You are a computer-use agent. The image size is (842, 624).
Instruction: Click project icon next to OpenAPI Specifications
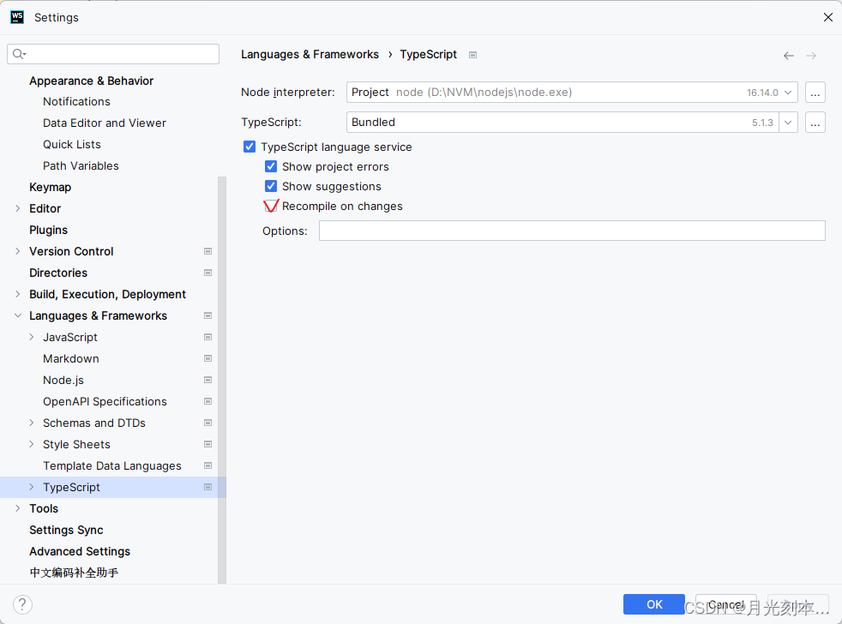click(x=207, y=402)
